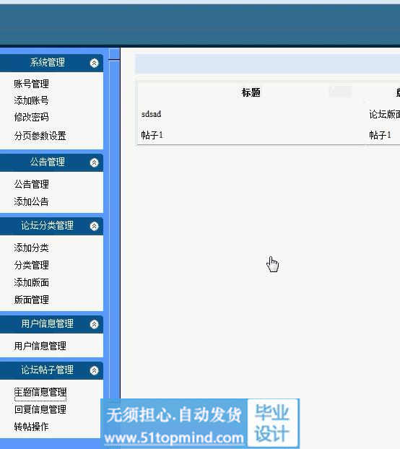
Task: Open 添加账号 page
Action: click(32, 100)
